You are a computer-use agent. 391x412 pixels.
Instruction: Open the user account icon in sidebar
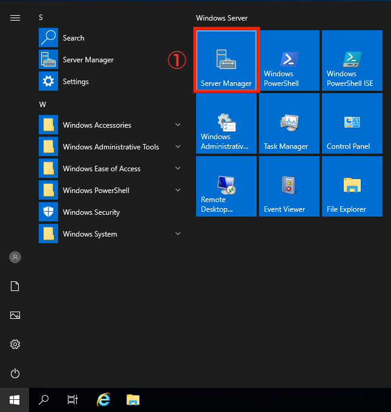click(15, 257)
